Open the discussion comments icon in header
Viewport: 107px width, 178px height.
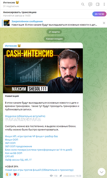90,4
